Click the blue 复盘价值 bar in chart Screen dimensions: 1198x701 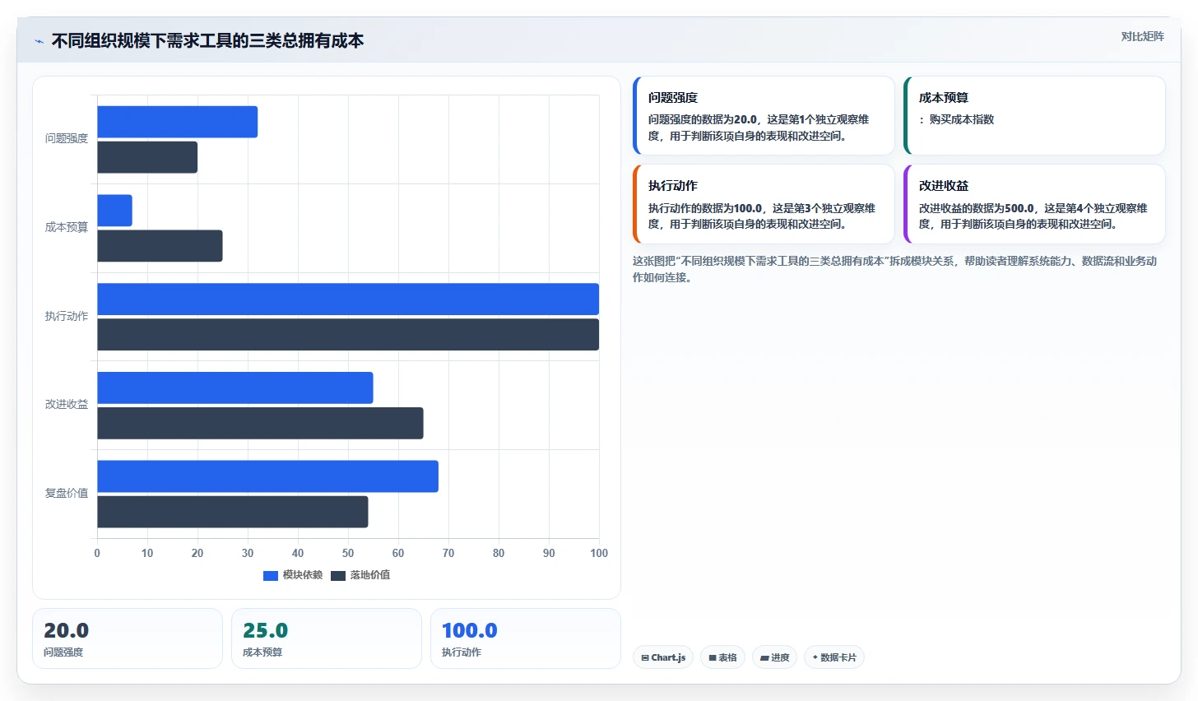pos(268,476)
